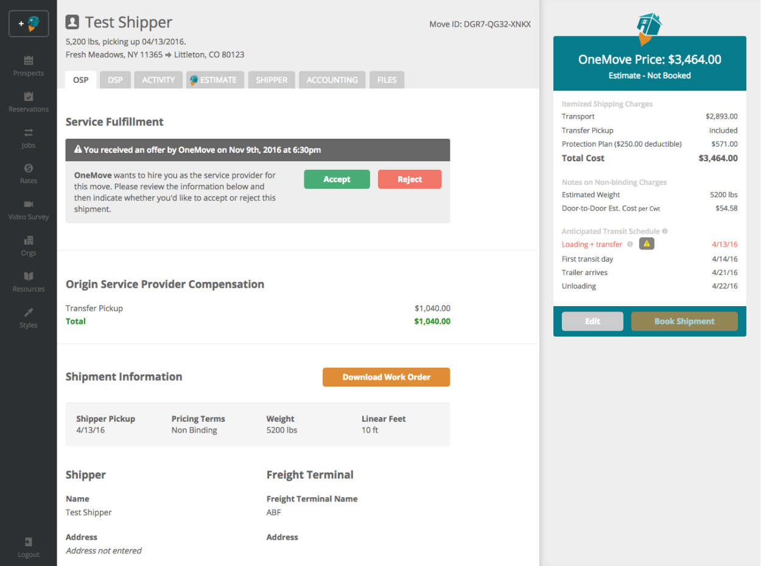Open the Shipper tab
This screenshot has height=566, width=761.
click(x=272, y=80)
